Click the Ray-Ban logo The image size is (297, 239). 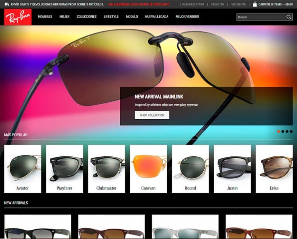[18, 17]
